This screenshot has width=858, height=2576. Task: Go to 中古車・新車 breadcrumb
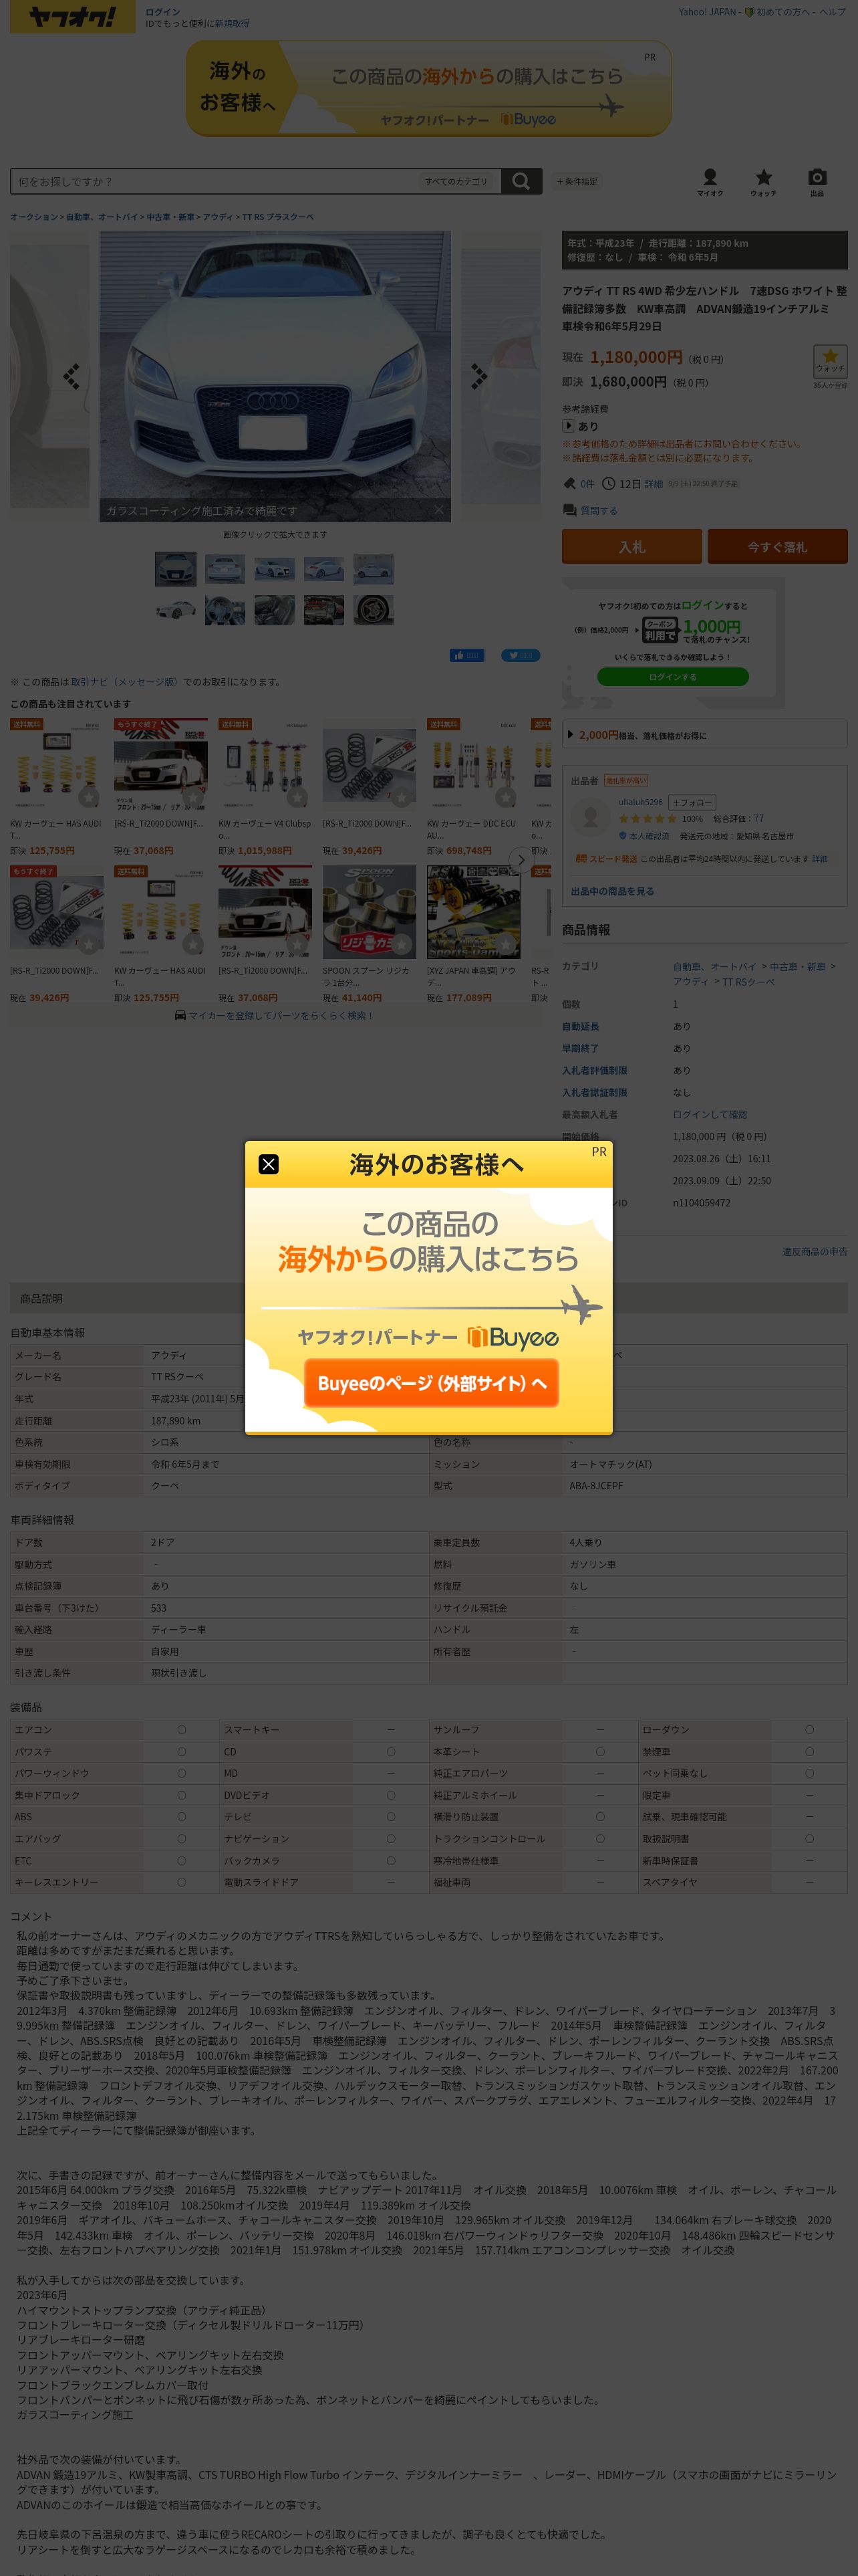[x=171, y=217]
